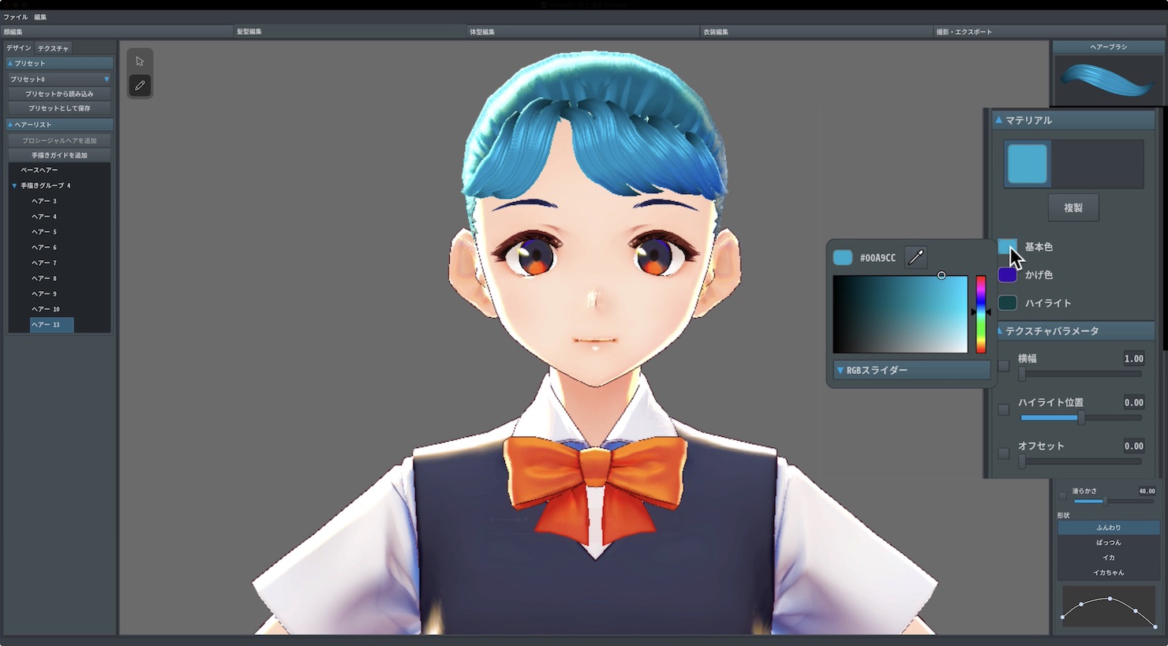Select ヘアー 6 in the list

click(x=44, y=247)
